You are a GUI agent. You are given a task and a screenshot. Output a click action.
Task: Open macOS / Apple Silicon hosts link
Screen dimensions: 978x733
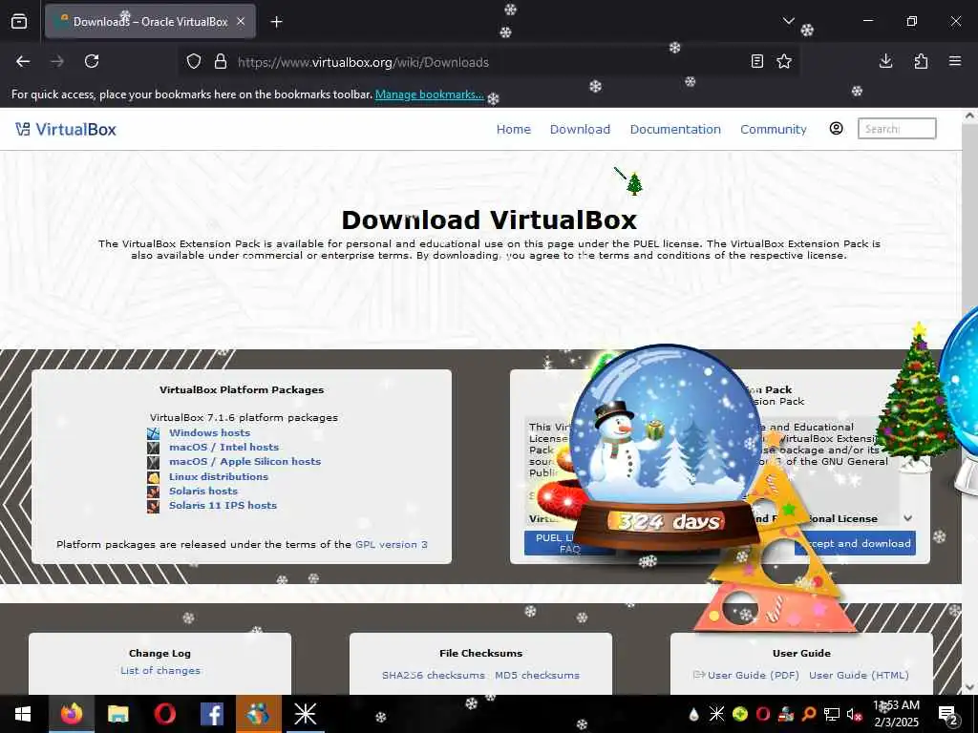click(x=244, y=461)
